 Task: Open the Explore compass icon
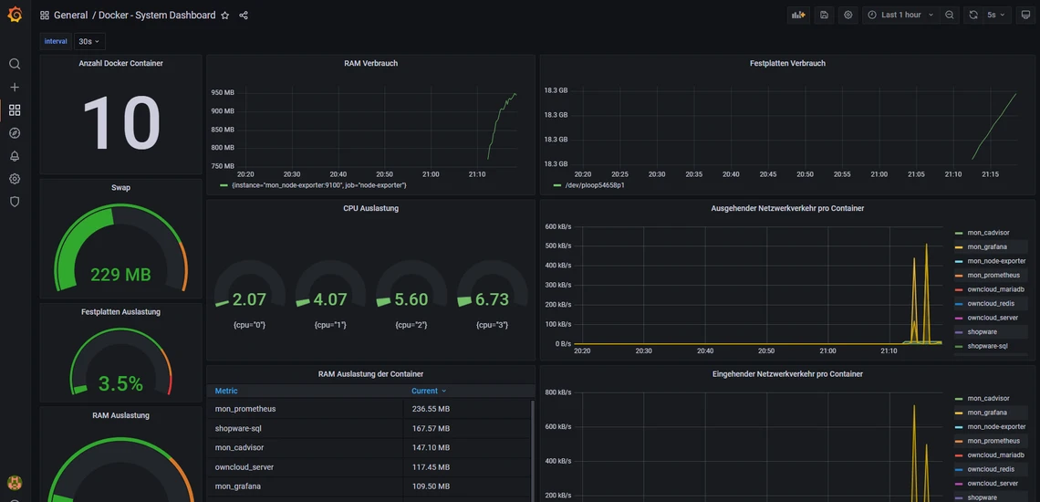(15, 133)
